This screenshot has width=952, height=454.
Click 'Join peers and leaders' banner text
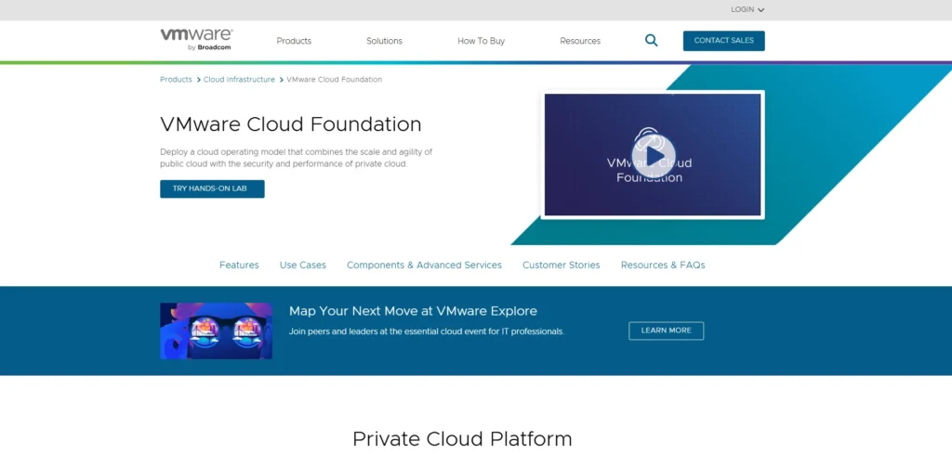tap(427, 331)
